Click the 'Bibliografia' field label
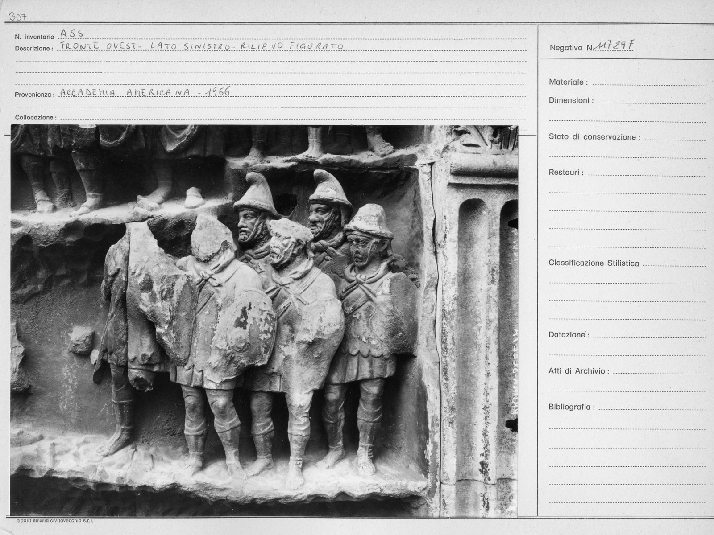 click(572, 407)
